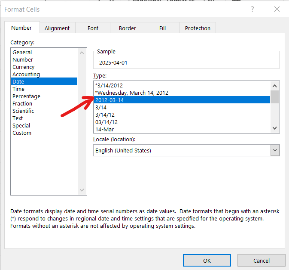The width and height of the screenshot is (289, 270).
Task: Select Text category
Action: (44, 118)
